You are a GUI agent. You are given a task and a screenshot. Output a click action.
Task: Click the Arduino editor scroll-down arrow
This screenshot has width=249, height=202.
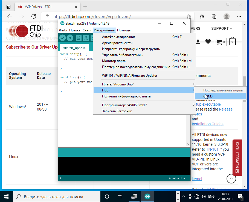click(188, 144)
